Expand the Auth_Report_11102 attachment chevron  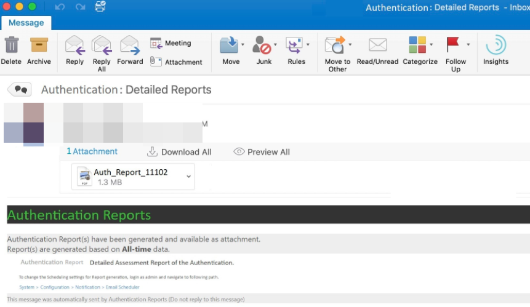point(188,177)
